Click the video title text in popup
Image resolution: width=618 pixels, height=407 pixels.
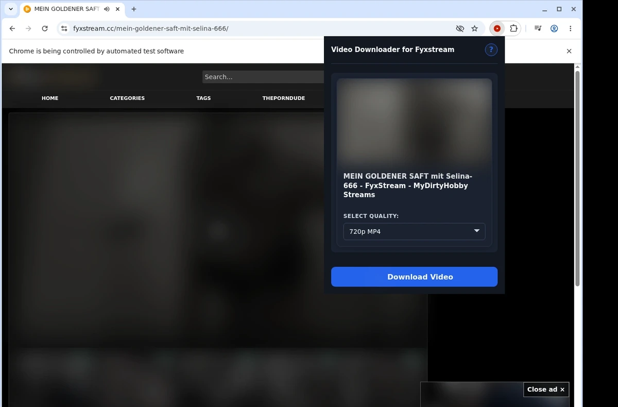408,185
